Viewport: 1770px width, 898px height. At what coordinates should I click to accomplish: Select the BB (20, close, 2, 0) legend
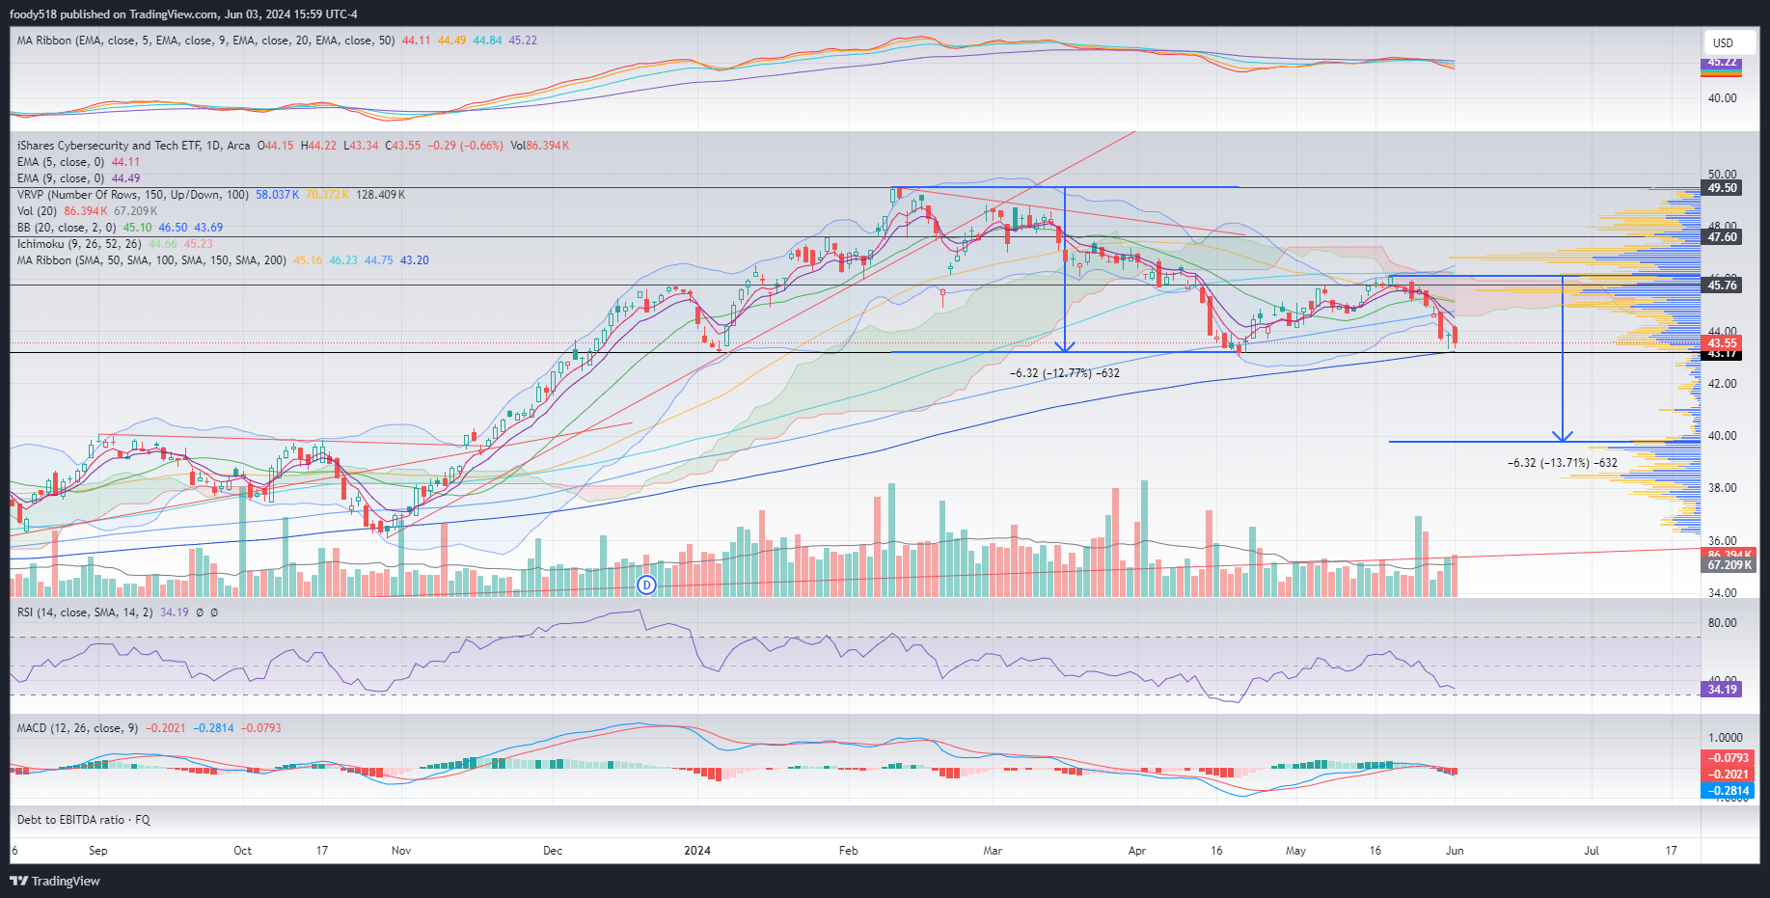pyautogui.click(x=67, y=228)
